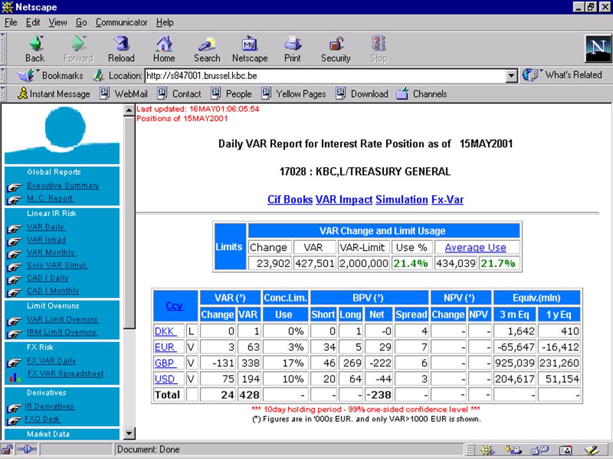Open the DKK currency link

[x=165, y=331]
